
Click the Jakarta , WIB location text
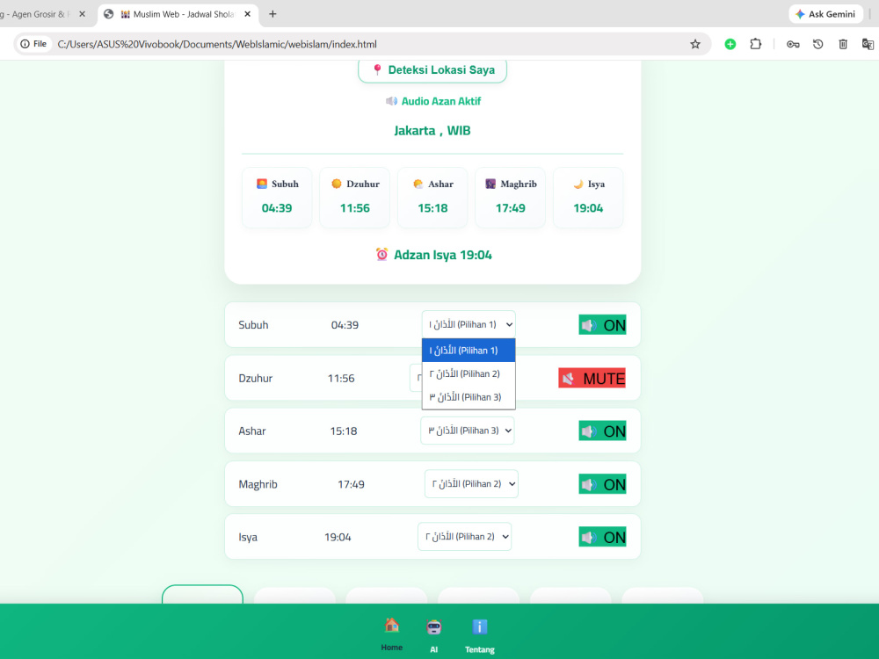(432, 131)
